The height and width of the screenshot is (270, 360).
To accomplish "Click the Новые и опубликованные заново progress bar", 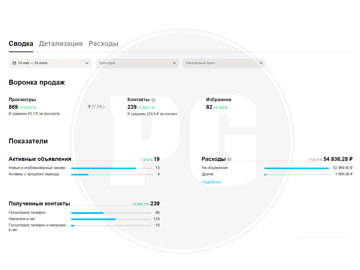I will pyautogui.click(x=112, y=168).
